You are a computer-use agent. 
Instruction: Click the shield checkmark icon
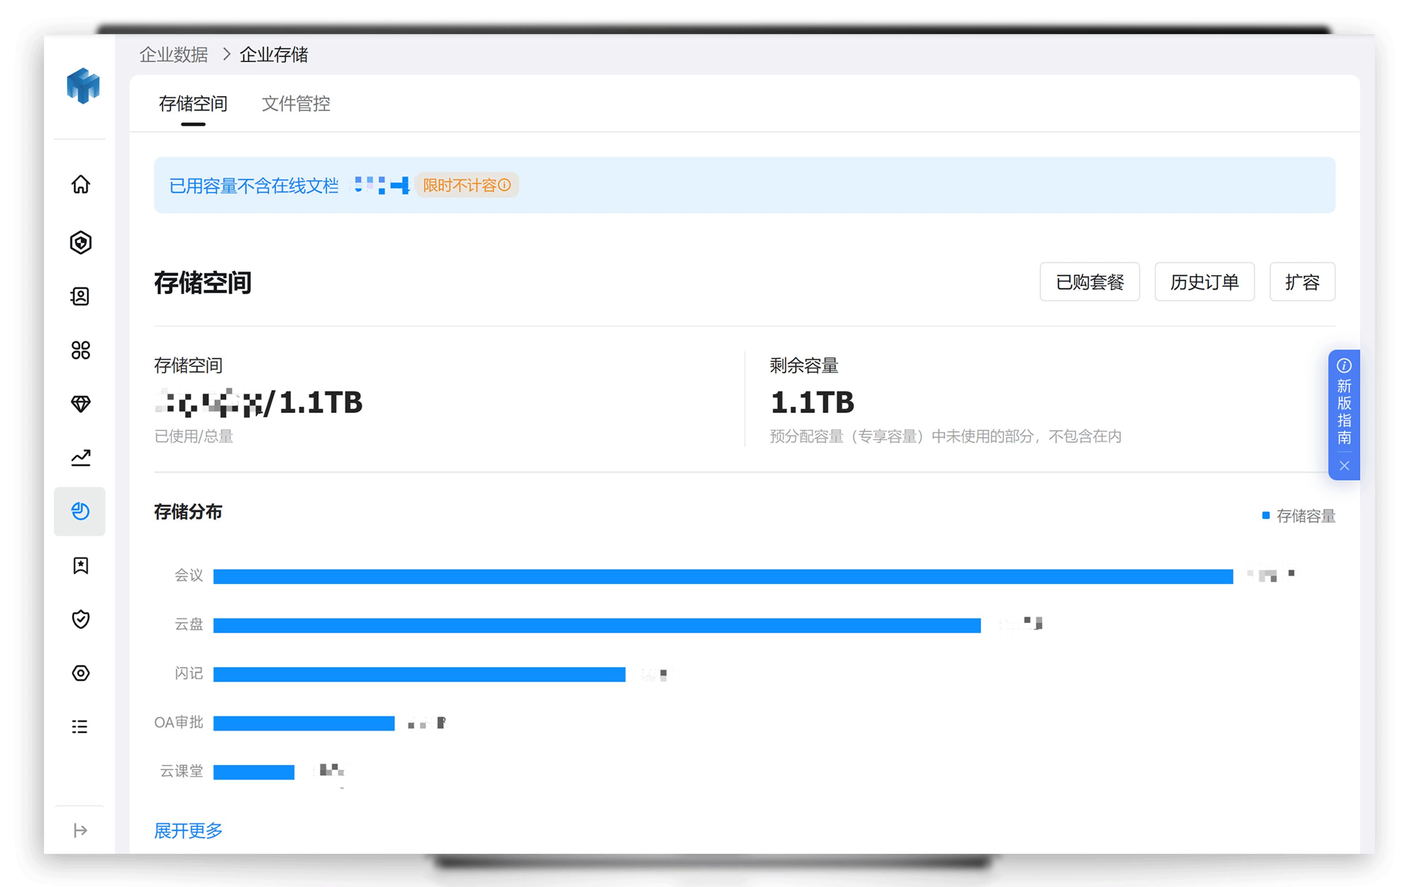click(80, 619)
